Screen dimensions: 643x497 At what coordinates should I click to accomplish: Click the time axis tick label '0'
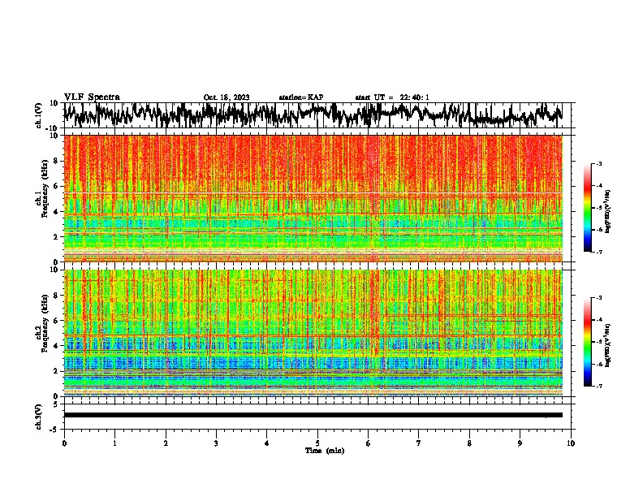pos(64,443)
